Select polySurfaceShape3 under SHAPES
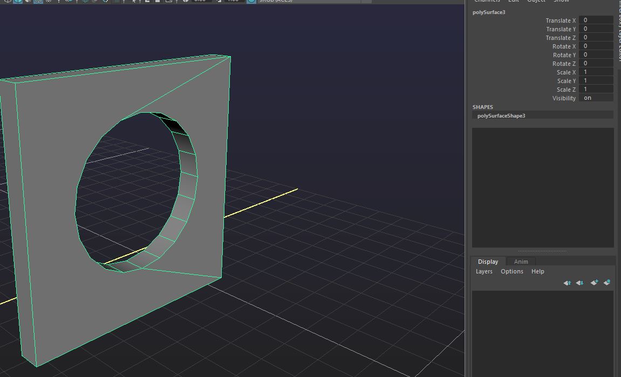The width and height of the screenshot is (621, 377). click(500, 115)
